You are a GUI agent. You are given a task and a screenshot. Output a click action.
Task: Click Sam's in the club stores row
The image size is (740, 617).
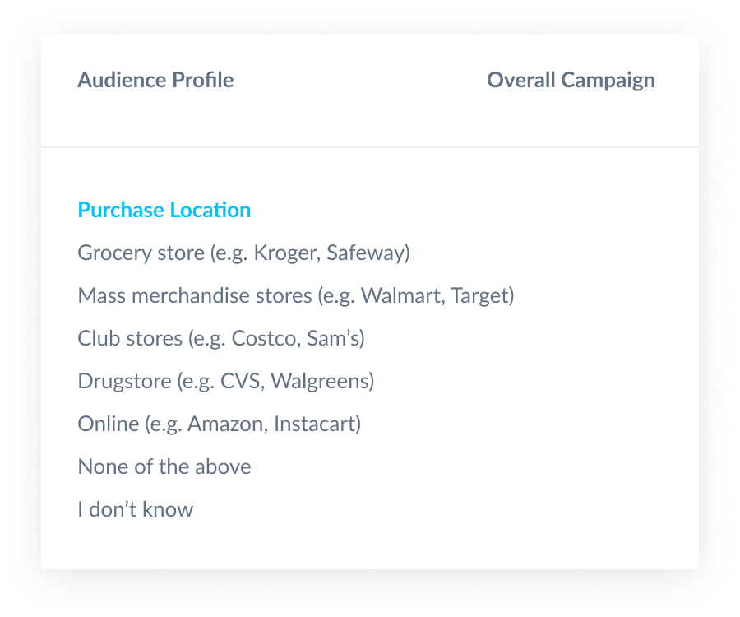333,338
